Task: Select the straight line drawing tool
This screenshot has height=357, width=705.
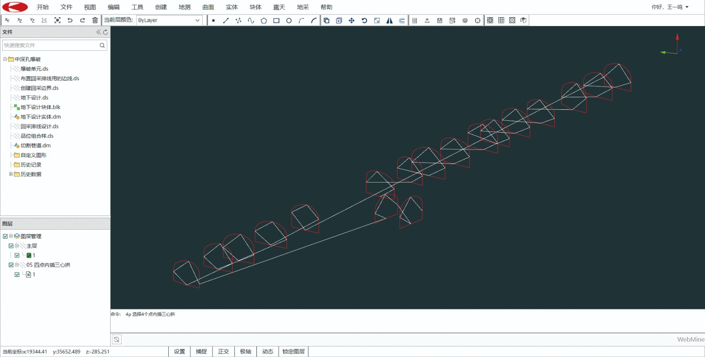Action: click(226, 20)
